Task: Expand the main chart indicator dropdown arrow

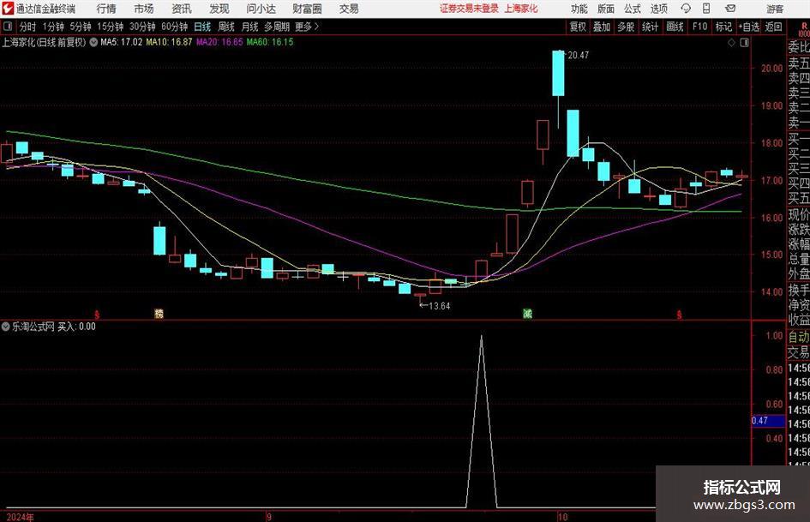Action: click(x=93, y=42)
